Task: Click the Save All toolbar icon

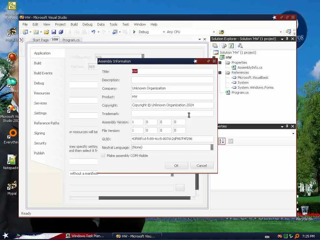Action: [x=61, y=32]
